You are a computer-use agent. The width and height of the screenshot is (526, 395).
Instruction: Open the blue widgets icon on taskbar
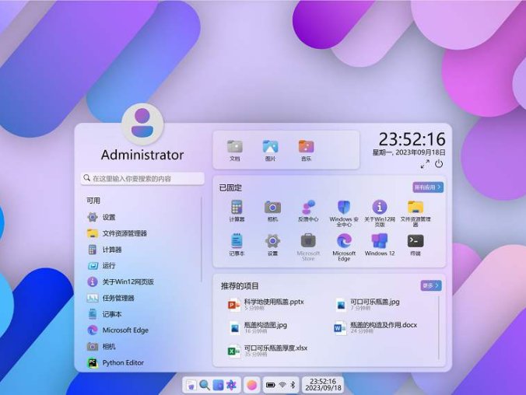coord(218,385)
